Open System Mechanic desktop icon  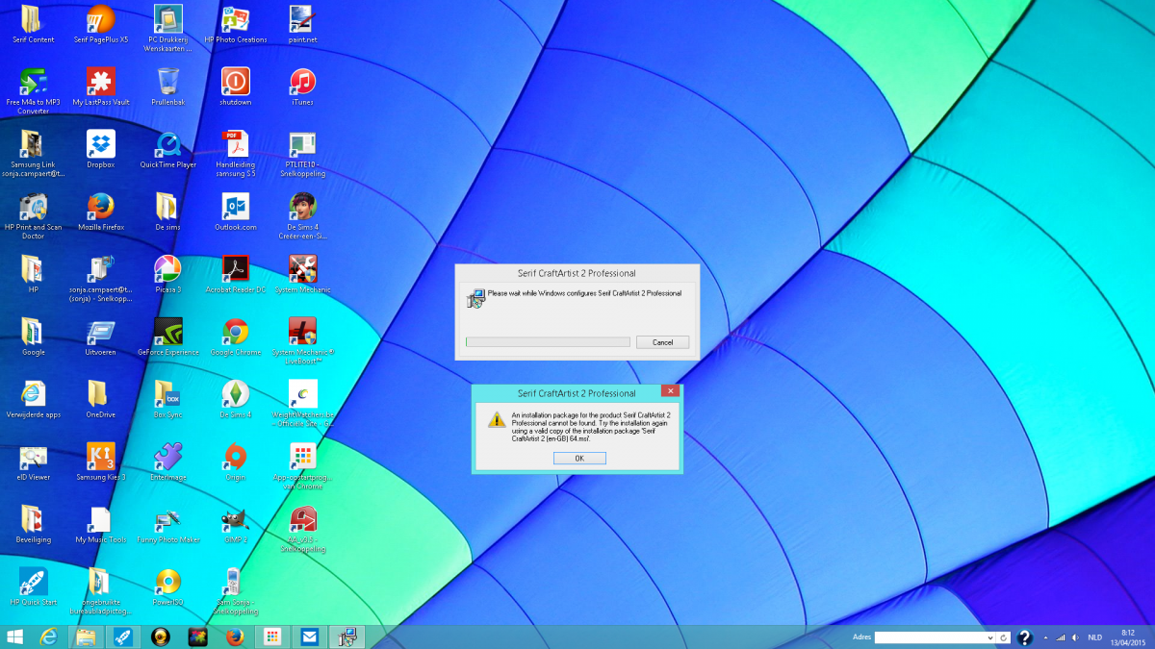click(302, 275)
